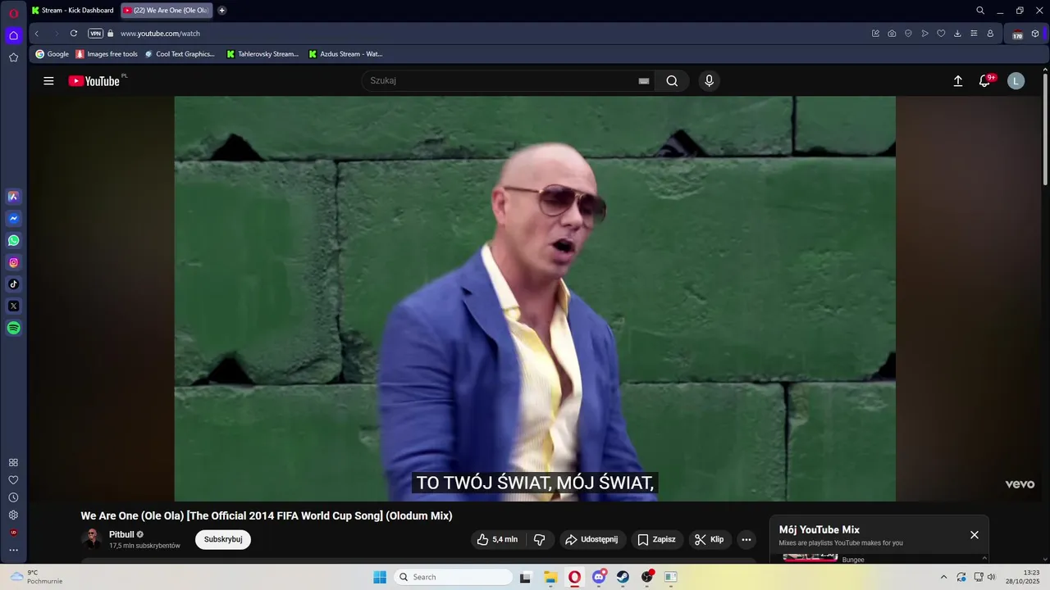Open Pitbull channel avatar
Screen dimensions: 1050x590
click(x=92, y=539)
